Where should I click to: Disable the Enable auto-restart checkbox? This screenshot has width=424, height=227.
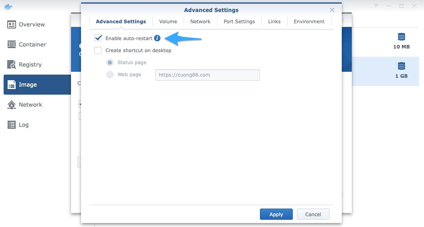click(98, 39)
